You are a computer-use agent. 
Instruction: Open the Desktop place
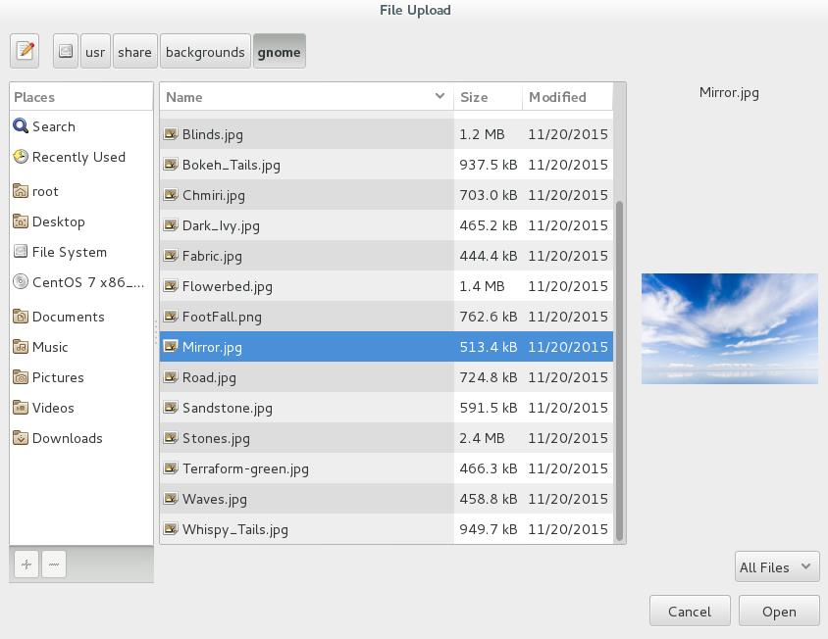click(81, 221)
